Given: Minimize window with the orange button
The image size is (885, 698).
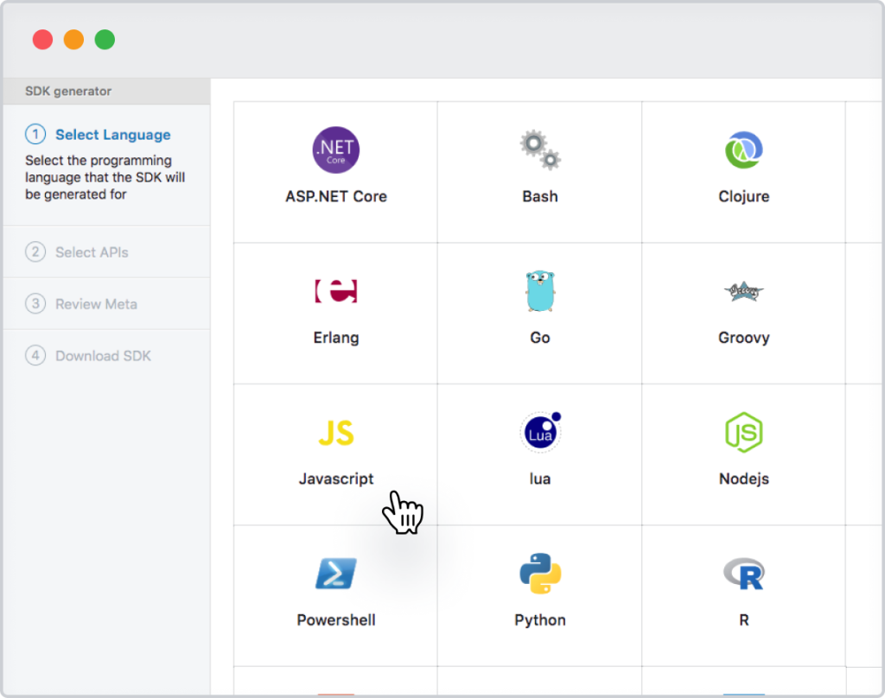Looking at the screenshot, I should [x=73, y=40].
